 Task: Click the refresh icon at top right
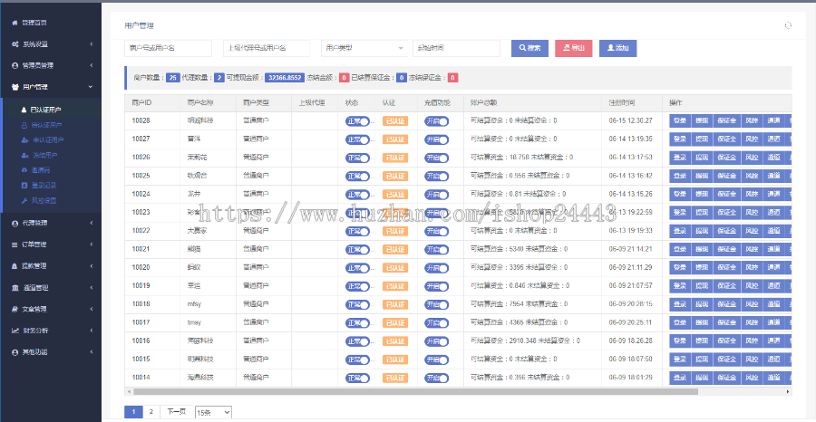point(788,25)
